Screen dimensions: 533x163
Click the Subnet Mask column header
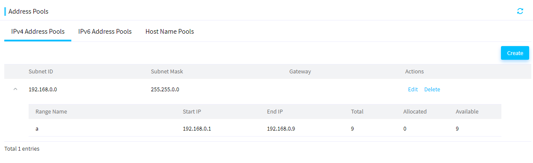167,72
